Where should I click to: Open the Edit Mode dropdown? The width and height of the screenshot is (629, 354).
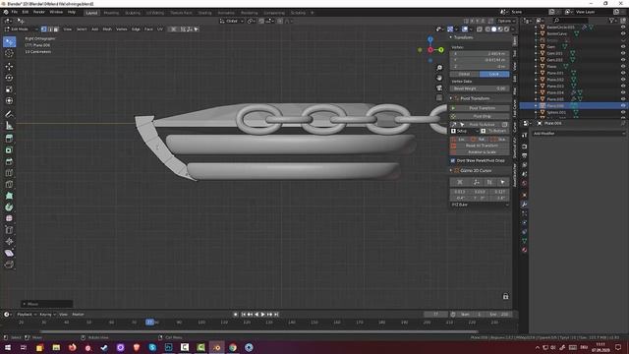point(21,29)
